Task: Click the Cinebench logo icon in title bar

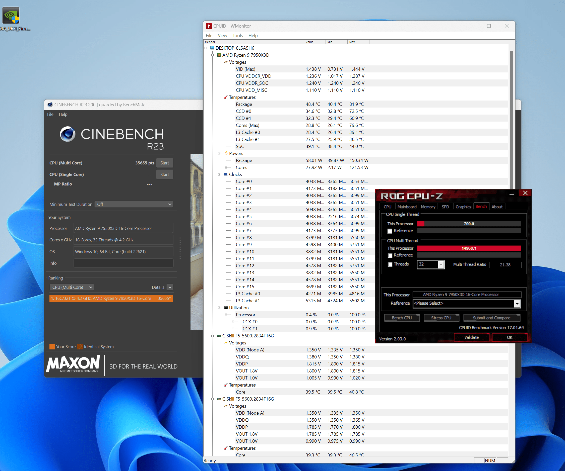Action: 50,105
